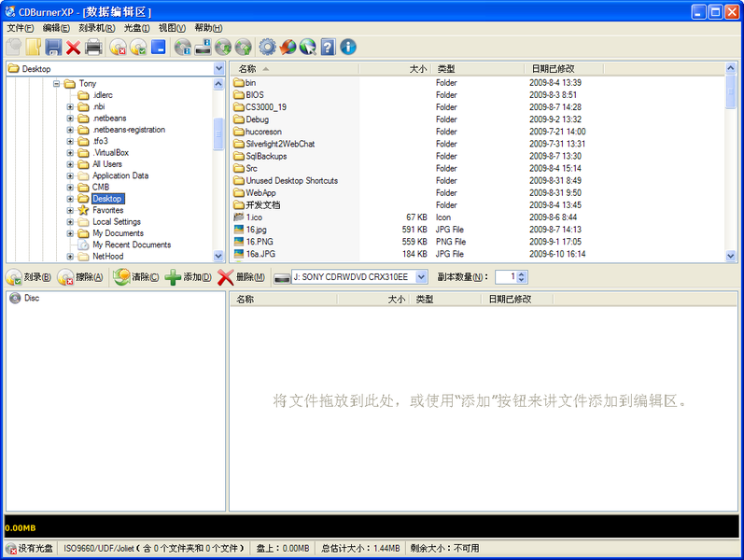Viewport: 744px width, 560px height.
Task: Open the Desktop location dropdown
Action: (218, 68)
